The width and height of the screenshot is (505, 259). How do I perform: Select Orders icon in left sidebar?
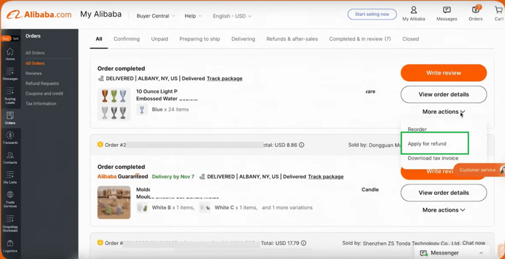pyautogui.click(x=10, y=118)
